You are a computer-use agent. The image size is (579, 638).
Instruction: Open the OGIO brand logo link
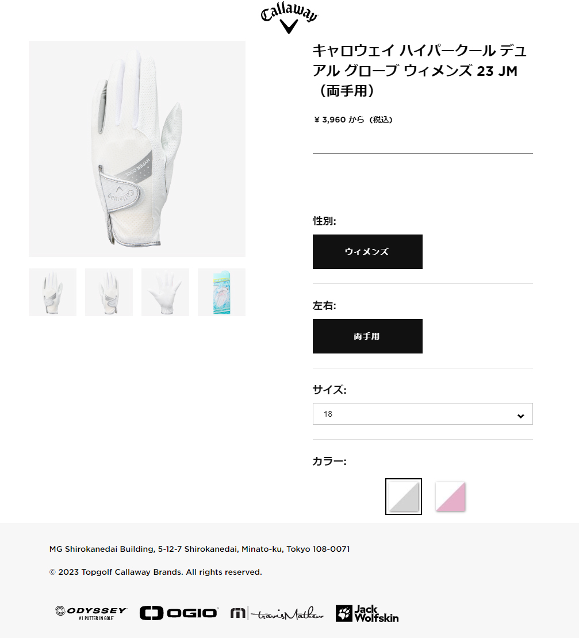tap(179, 613)
